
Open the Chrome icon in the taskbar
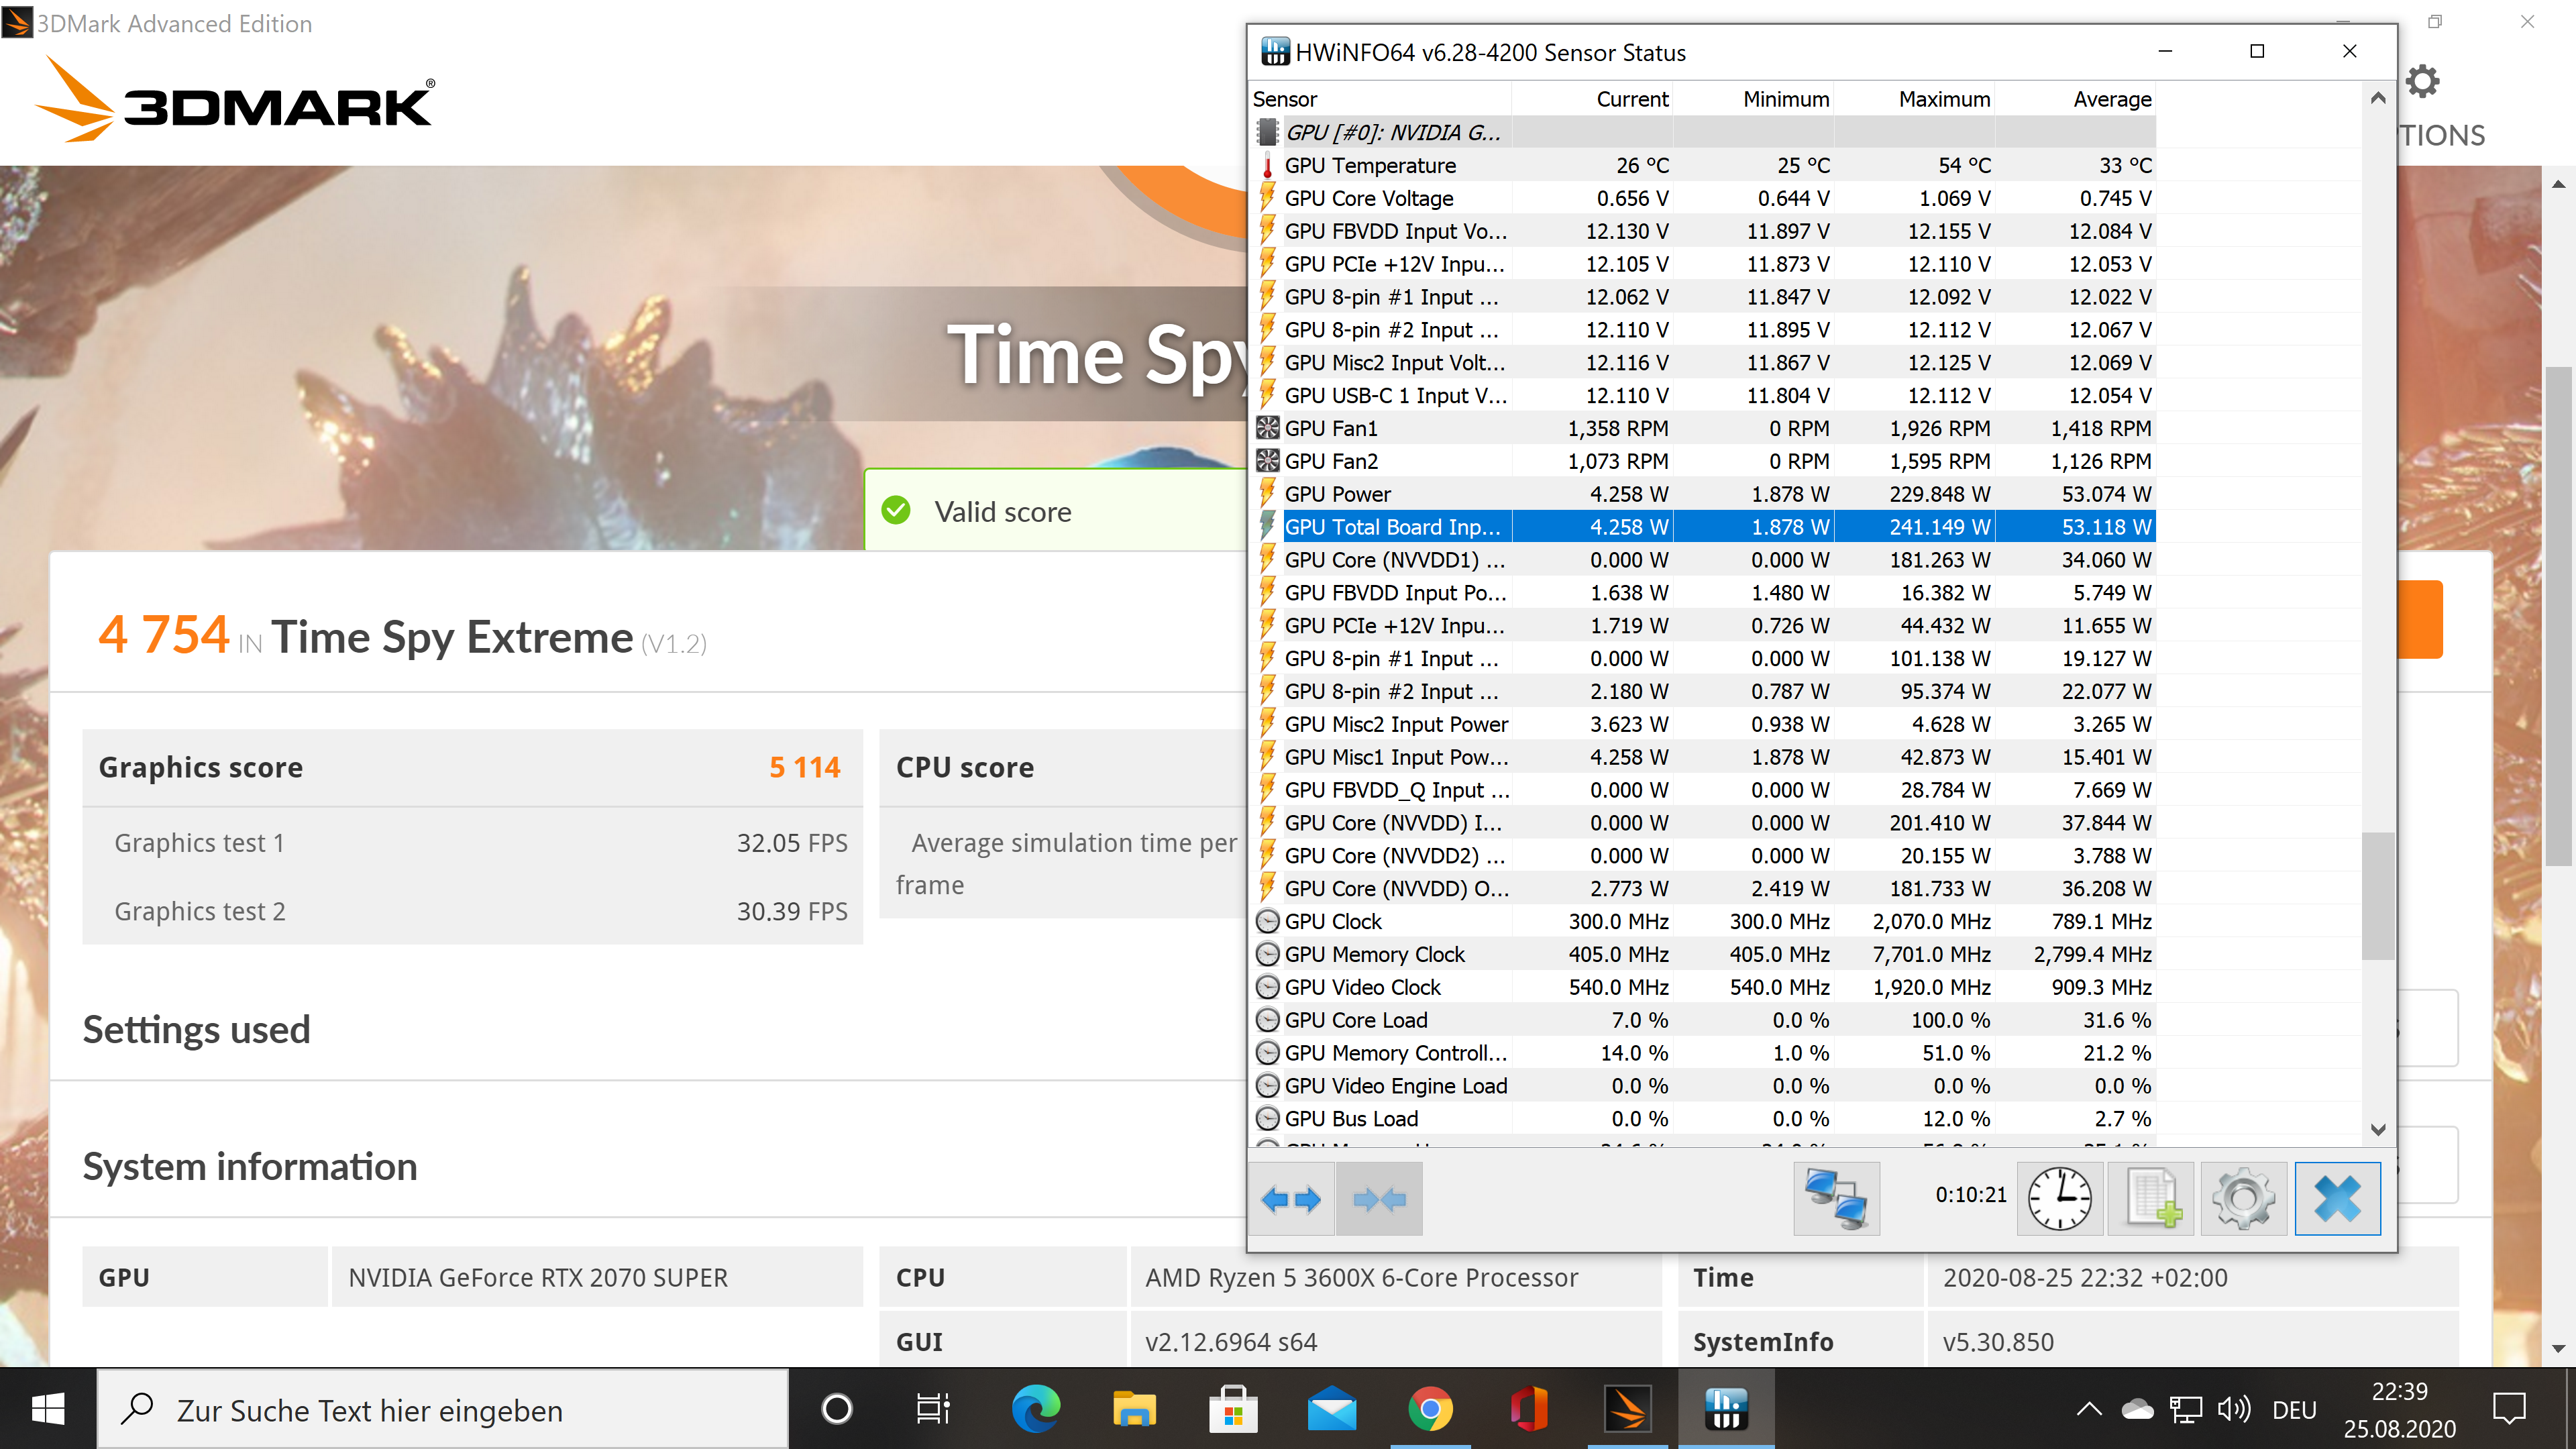1430,1410
